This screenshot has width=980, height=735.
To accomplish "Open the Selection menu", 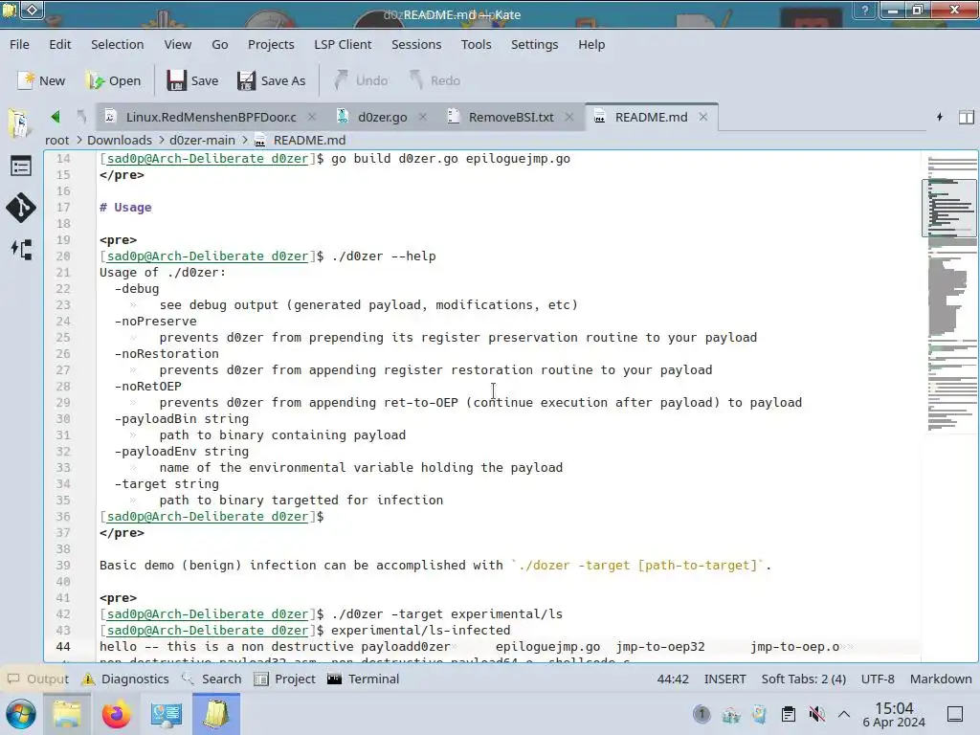I will (117, 44).
